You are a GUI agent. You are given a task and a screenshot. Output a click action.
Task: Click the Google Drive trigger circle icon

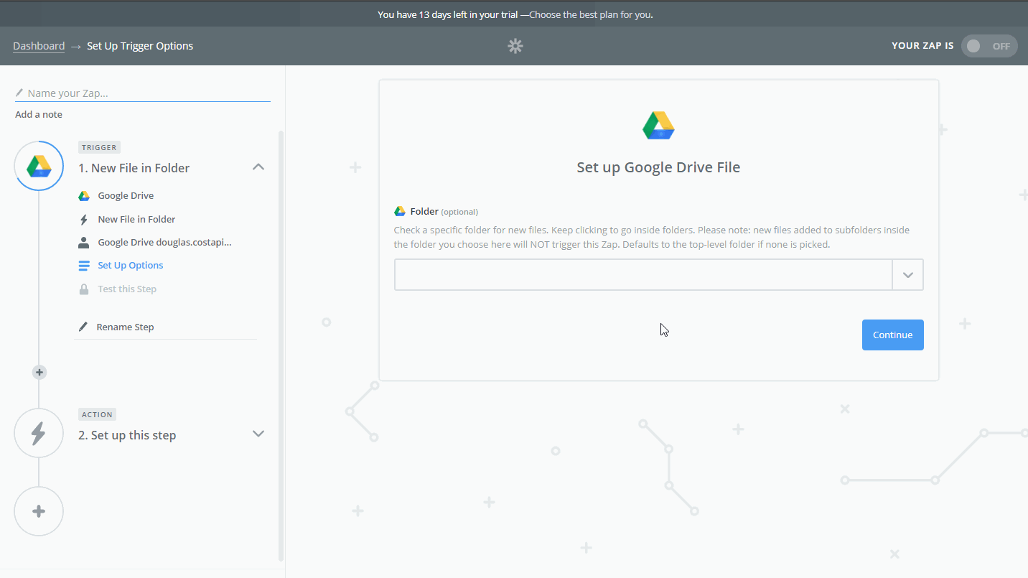pos(39,166)
